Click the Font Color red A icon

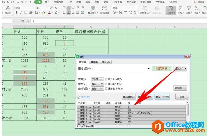coord(49,12)
